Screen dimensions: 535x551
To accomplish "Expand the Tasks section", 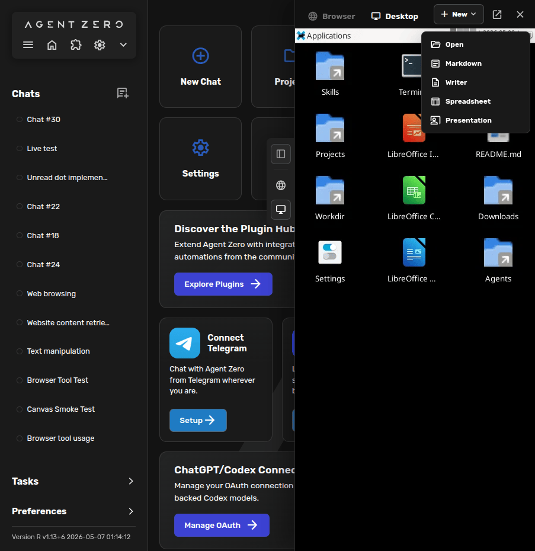I will pyautogui.click(x=73, y=481).
